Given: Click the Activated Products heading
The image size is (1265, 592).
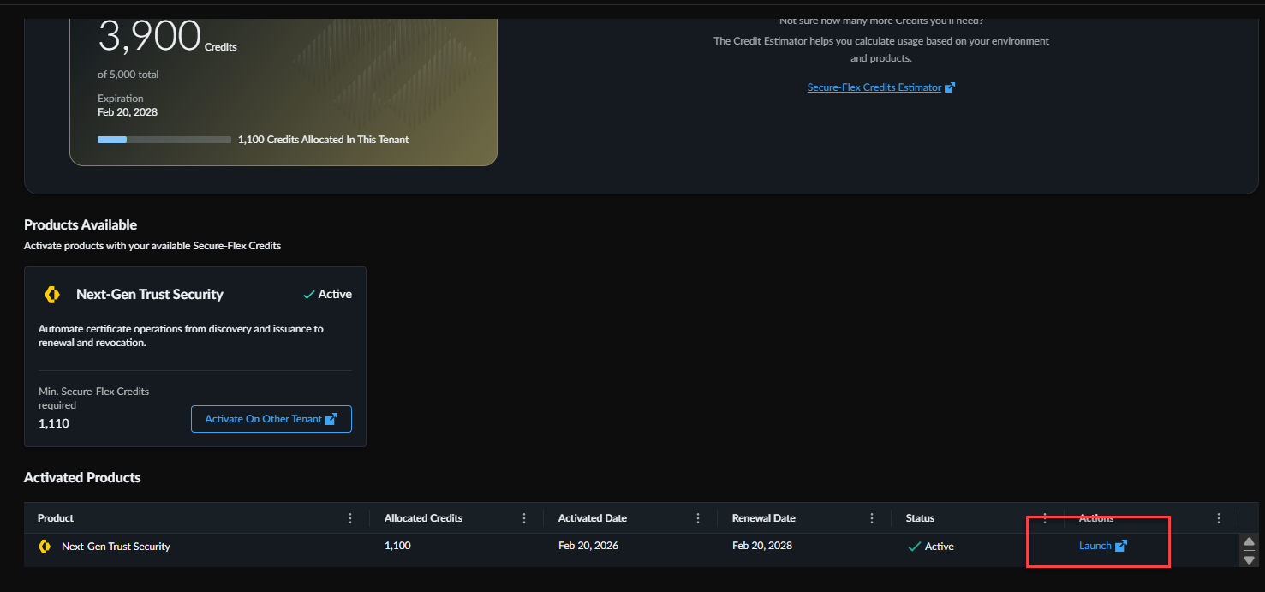Looking at the screenshot, I should 82,477.
